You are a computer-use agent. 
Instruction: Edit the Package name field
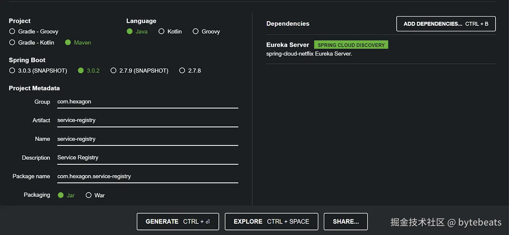[x=147, y=177]
